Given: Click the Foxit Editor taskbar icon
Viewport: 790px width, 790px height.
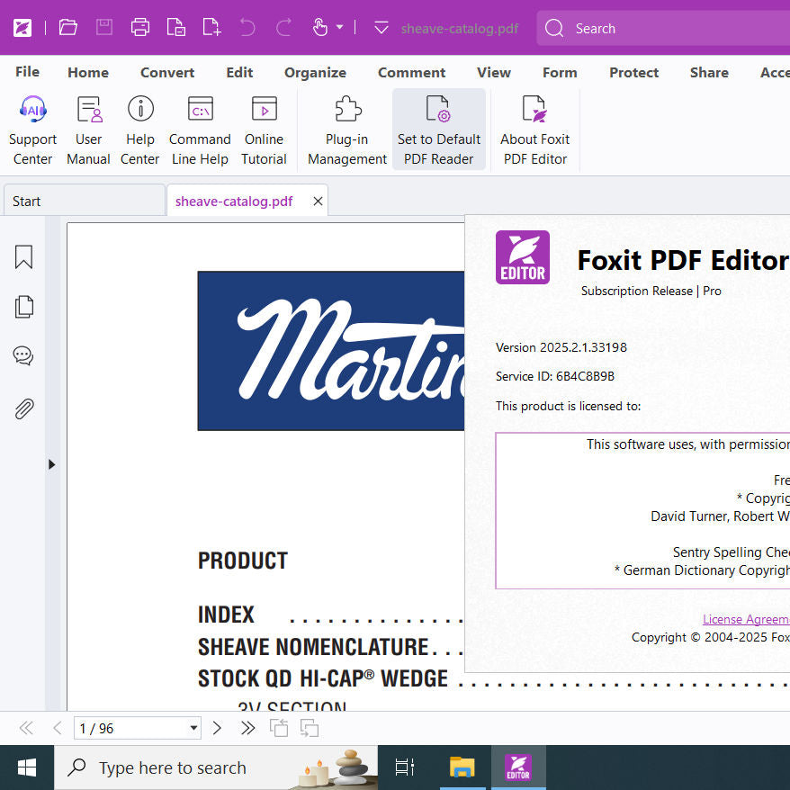Looking at the screenshot, I should (518, 768).
